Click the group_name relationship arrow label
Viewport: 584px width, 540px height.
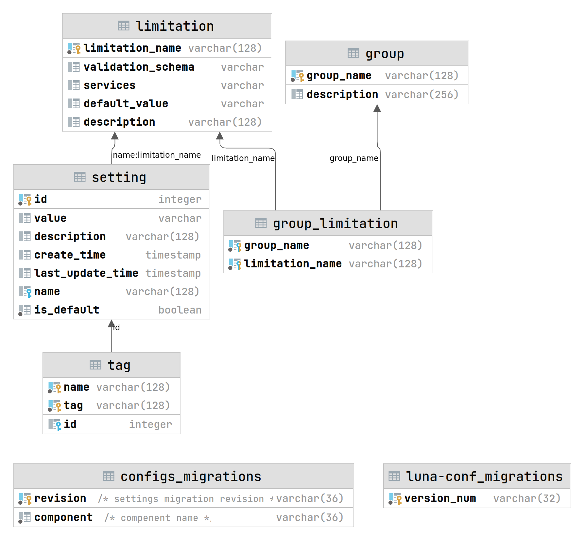pyautogui.click(x=353, y=158)
